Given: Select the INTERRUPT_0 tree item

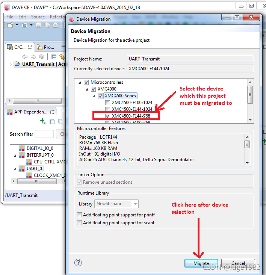Looking at the screenshot, I should coord(40,155).
